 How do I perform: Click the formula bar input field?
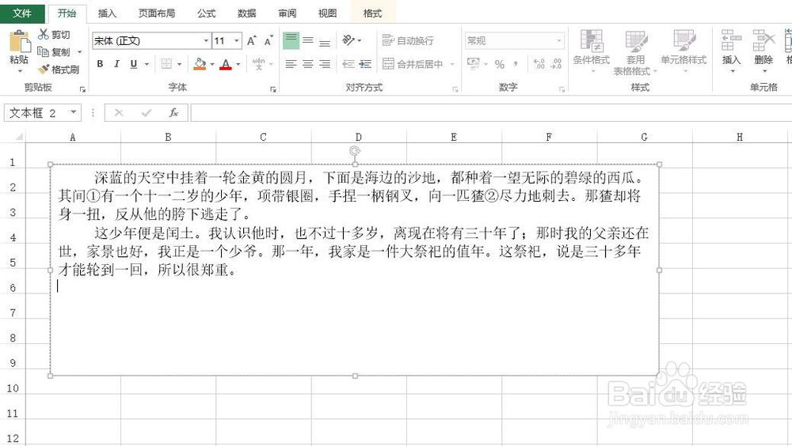click(x=491, y=112)
